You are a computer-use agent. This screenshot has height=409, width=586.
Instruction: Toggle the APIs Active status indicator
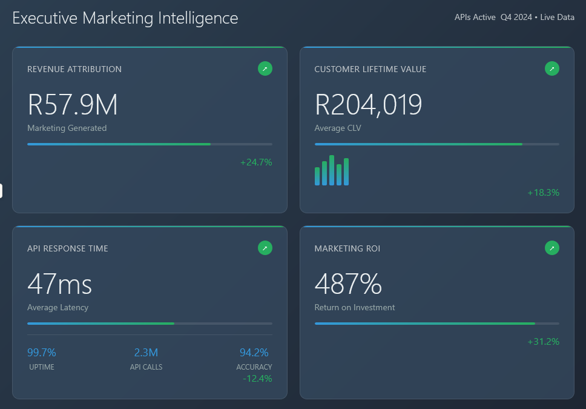(x=475, y=17)
